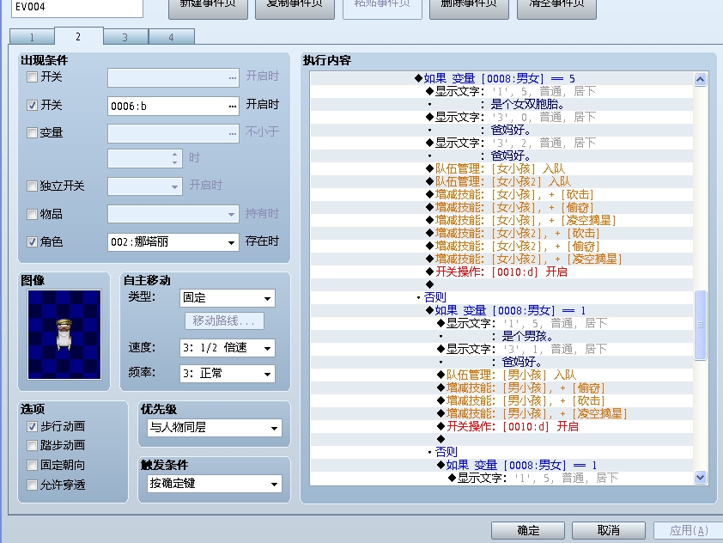Image resolution: width=723 pixels, height=543 pixels.
Task: Open the 优先级 dropdown 与人物同层
Action: [x=215, y=428]
